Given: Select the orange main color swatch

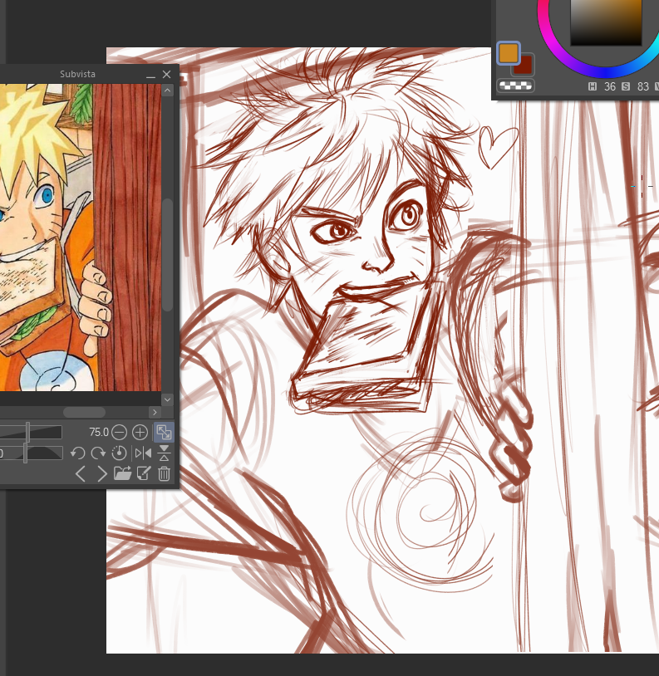Looking at the screenshot, I should 508,53.
